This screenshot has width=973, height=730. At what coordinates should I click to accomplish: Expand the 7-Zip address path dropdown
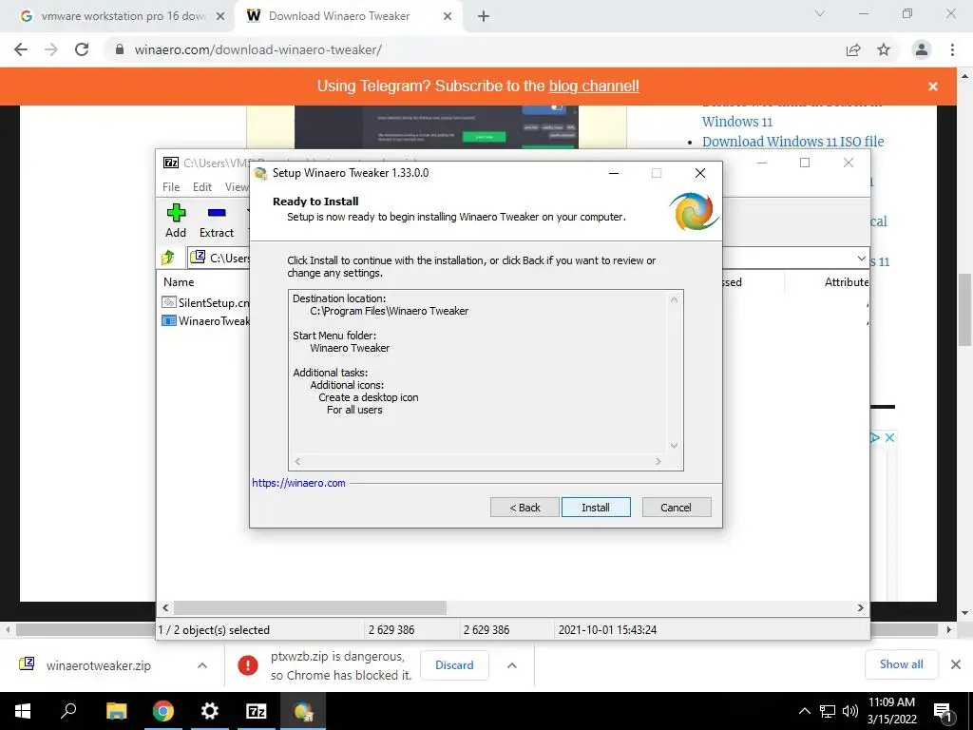tap(861, 258)
